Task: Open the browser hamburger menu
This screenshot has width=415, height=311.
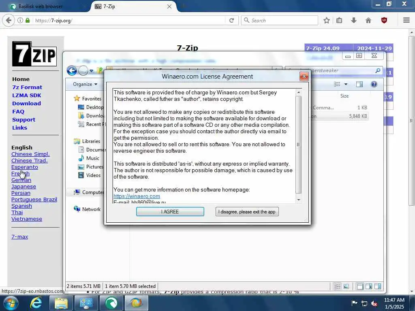Action: 406,20
